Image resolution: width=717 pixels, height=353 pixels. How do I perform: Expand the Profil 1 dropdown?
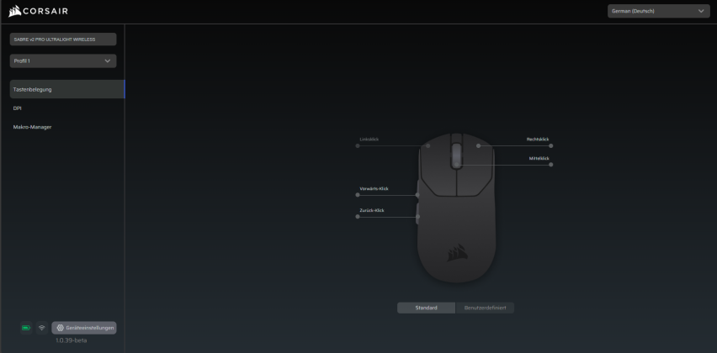[63, 61]
